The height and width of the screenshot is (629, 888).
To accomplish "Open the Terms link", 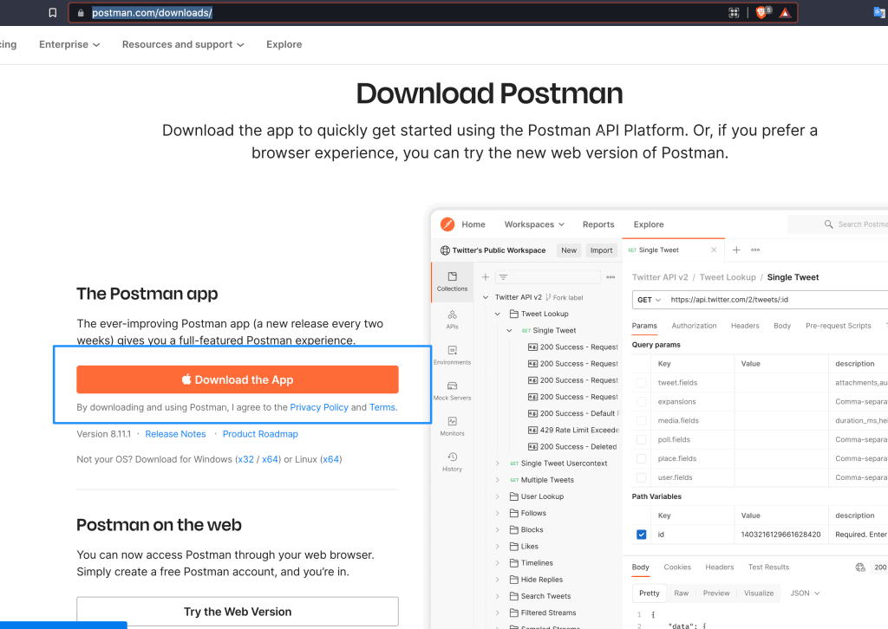I will click(x=382, y=407).
